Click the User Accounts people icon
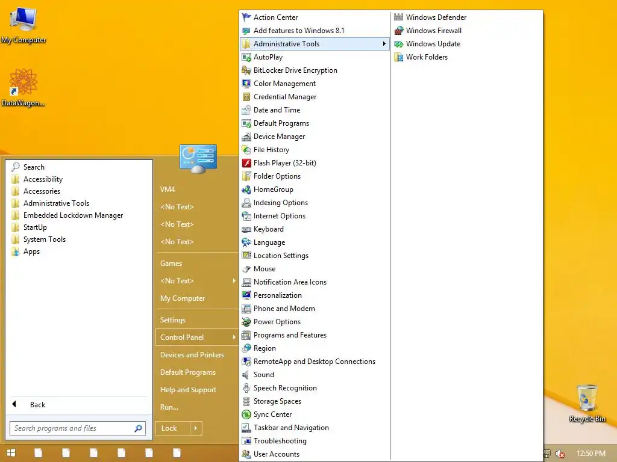This screenshot has width=617, height=462. coord(246,454)
